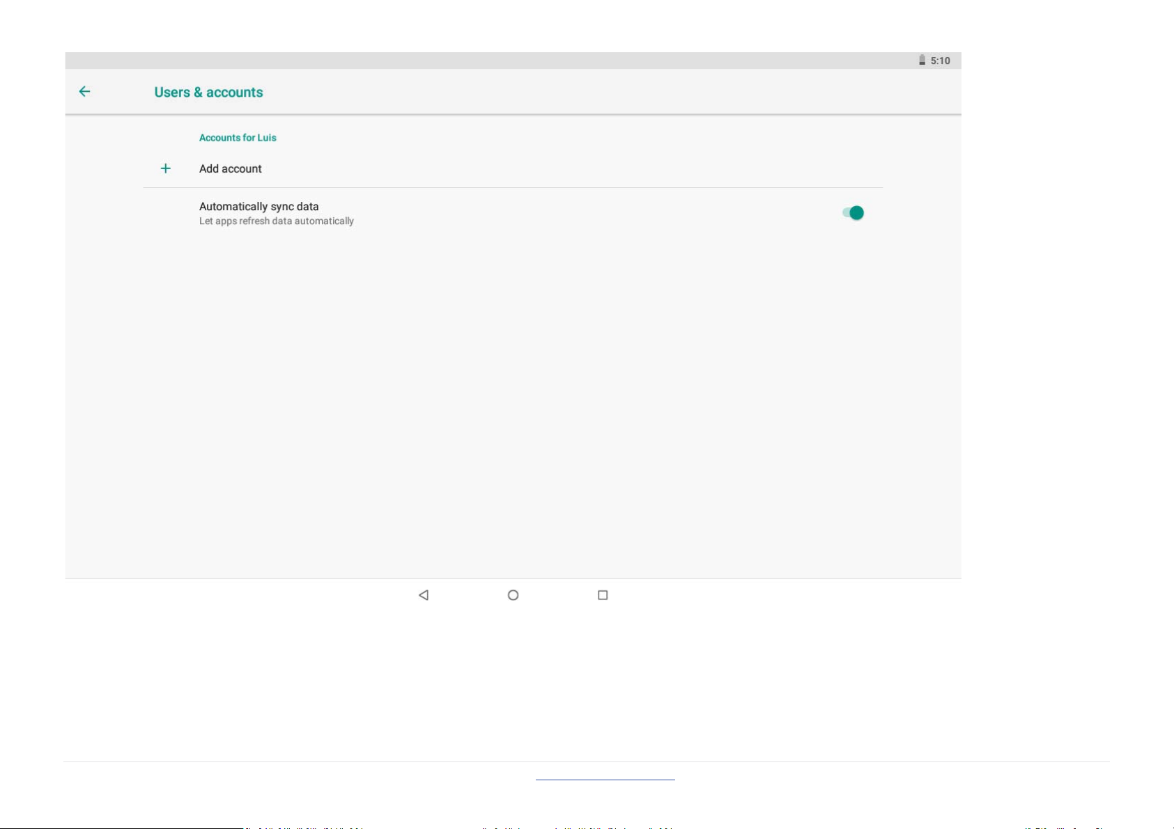Tap the Android home circle button
The height and width of the screenshot is (829, 1174).
point(513,595)
